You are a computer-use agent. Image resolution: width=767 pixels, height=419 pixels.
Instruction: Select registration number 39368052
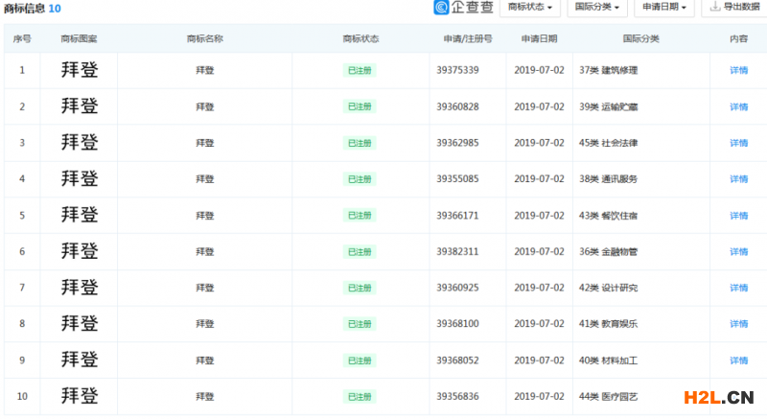tap(457, 361)
